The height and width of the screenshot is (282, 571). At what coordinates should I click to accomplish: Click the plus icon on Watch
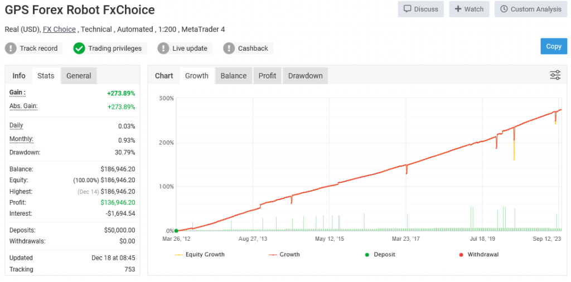pyautogui.click(x=458, y=9)
